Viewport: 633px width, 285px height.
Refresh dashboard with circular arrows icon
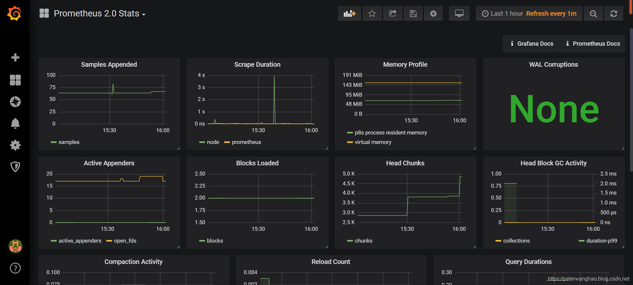pos(614,13)
